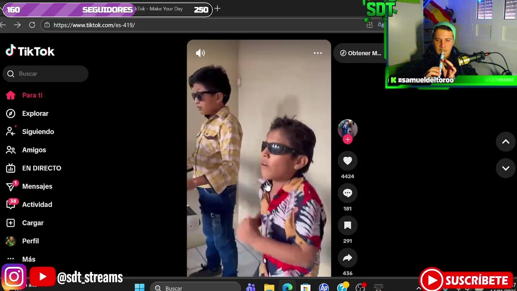The image size is (517, 291).
Task: Open Microsoft Edge from the taskbar
Action: [287, 288]
